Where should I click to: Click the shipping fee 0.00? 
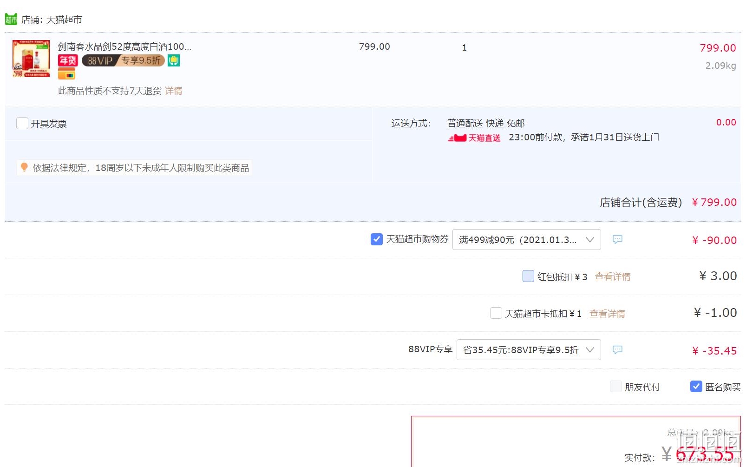726,122
